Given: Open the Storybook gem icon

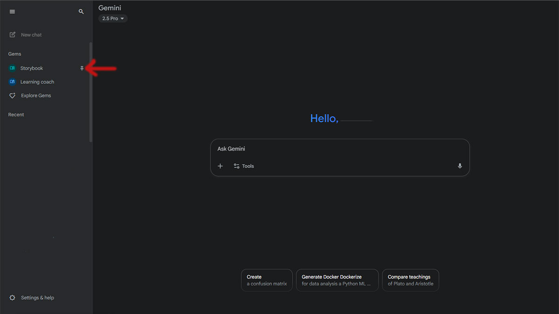Looking at the screenshot, I should click(13, 68).
